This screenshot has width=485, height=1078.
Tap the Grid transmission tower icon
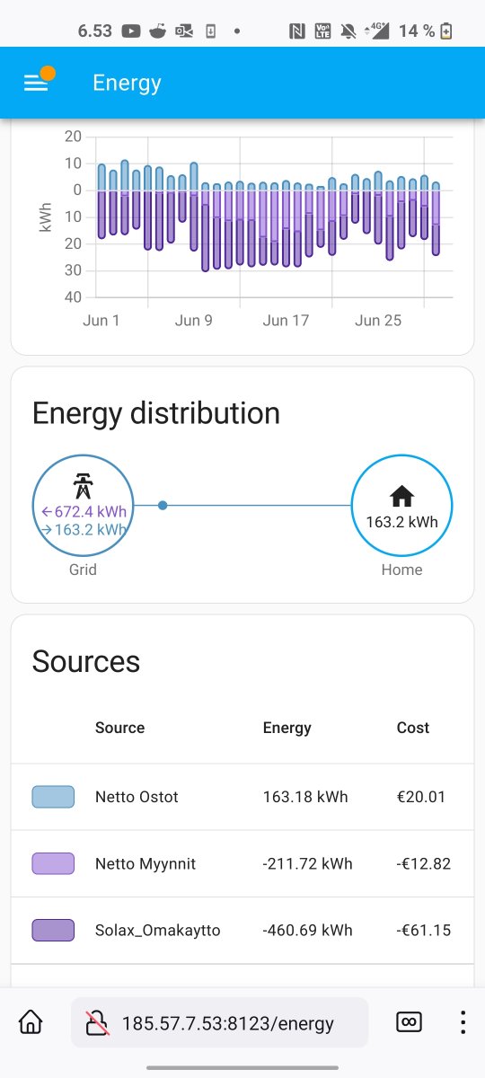click(83, 486)
